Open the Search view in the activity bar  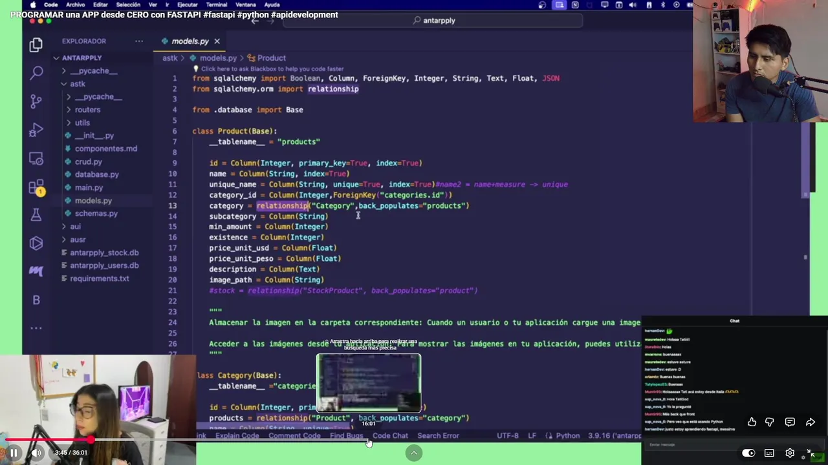pos(36,73)
